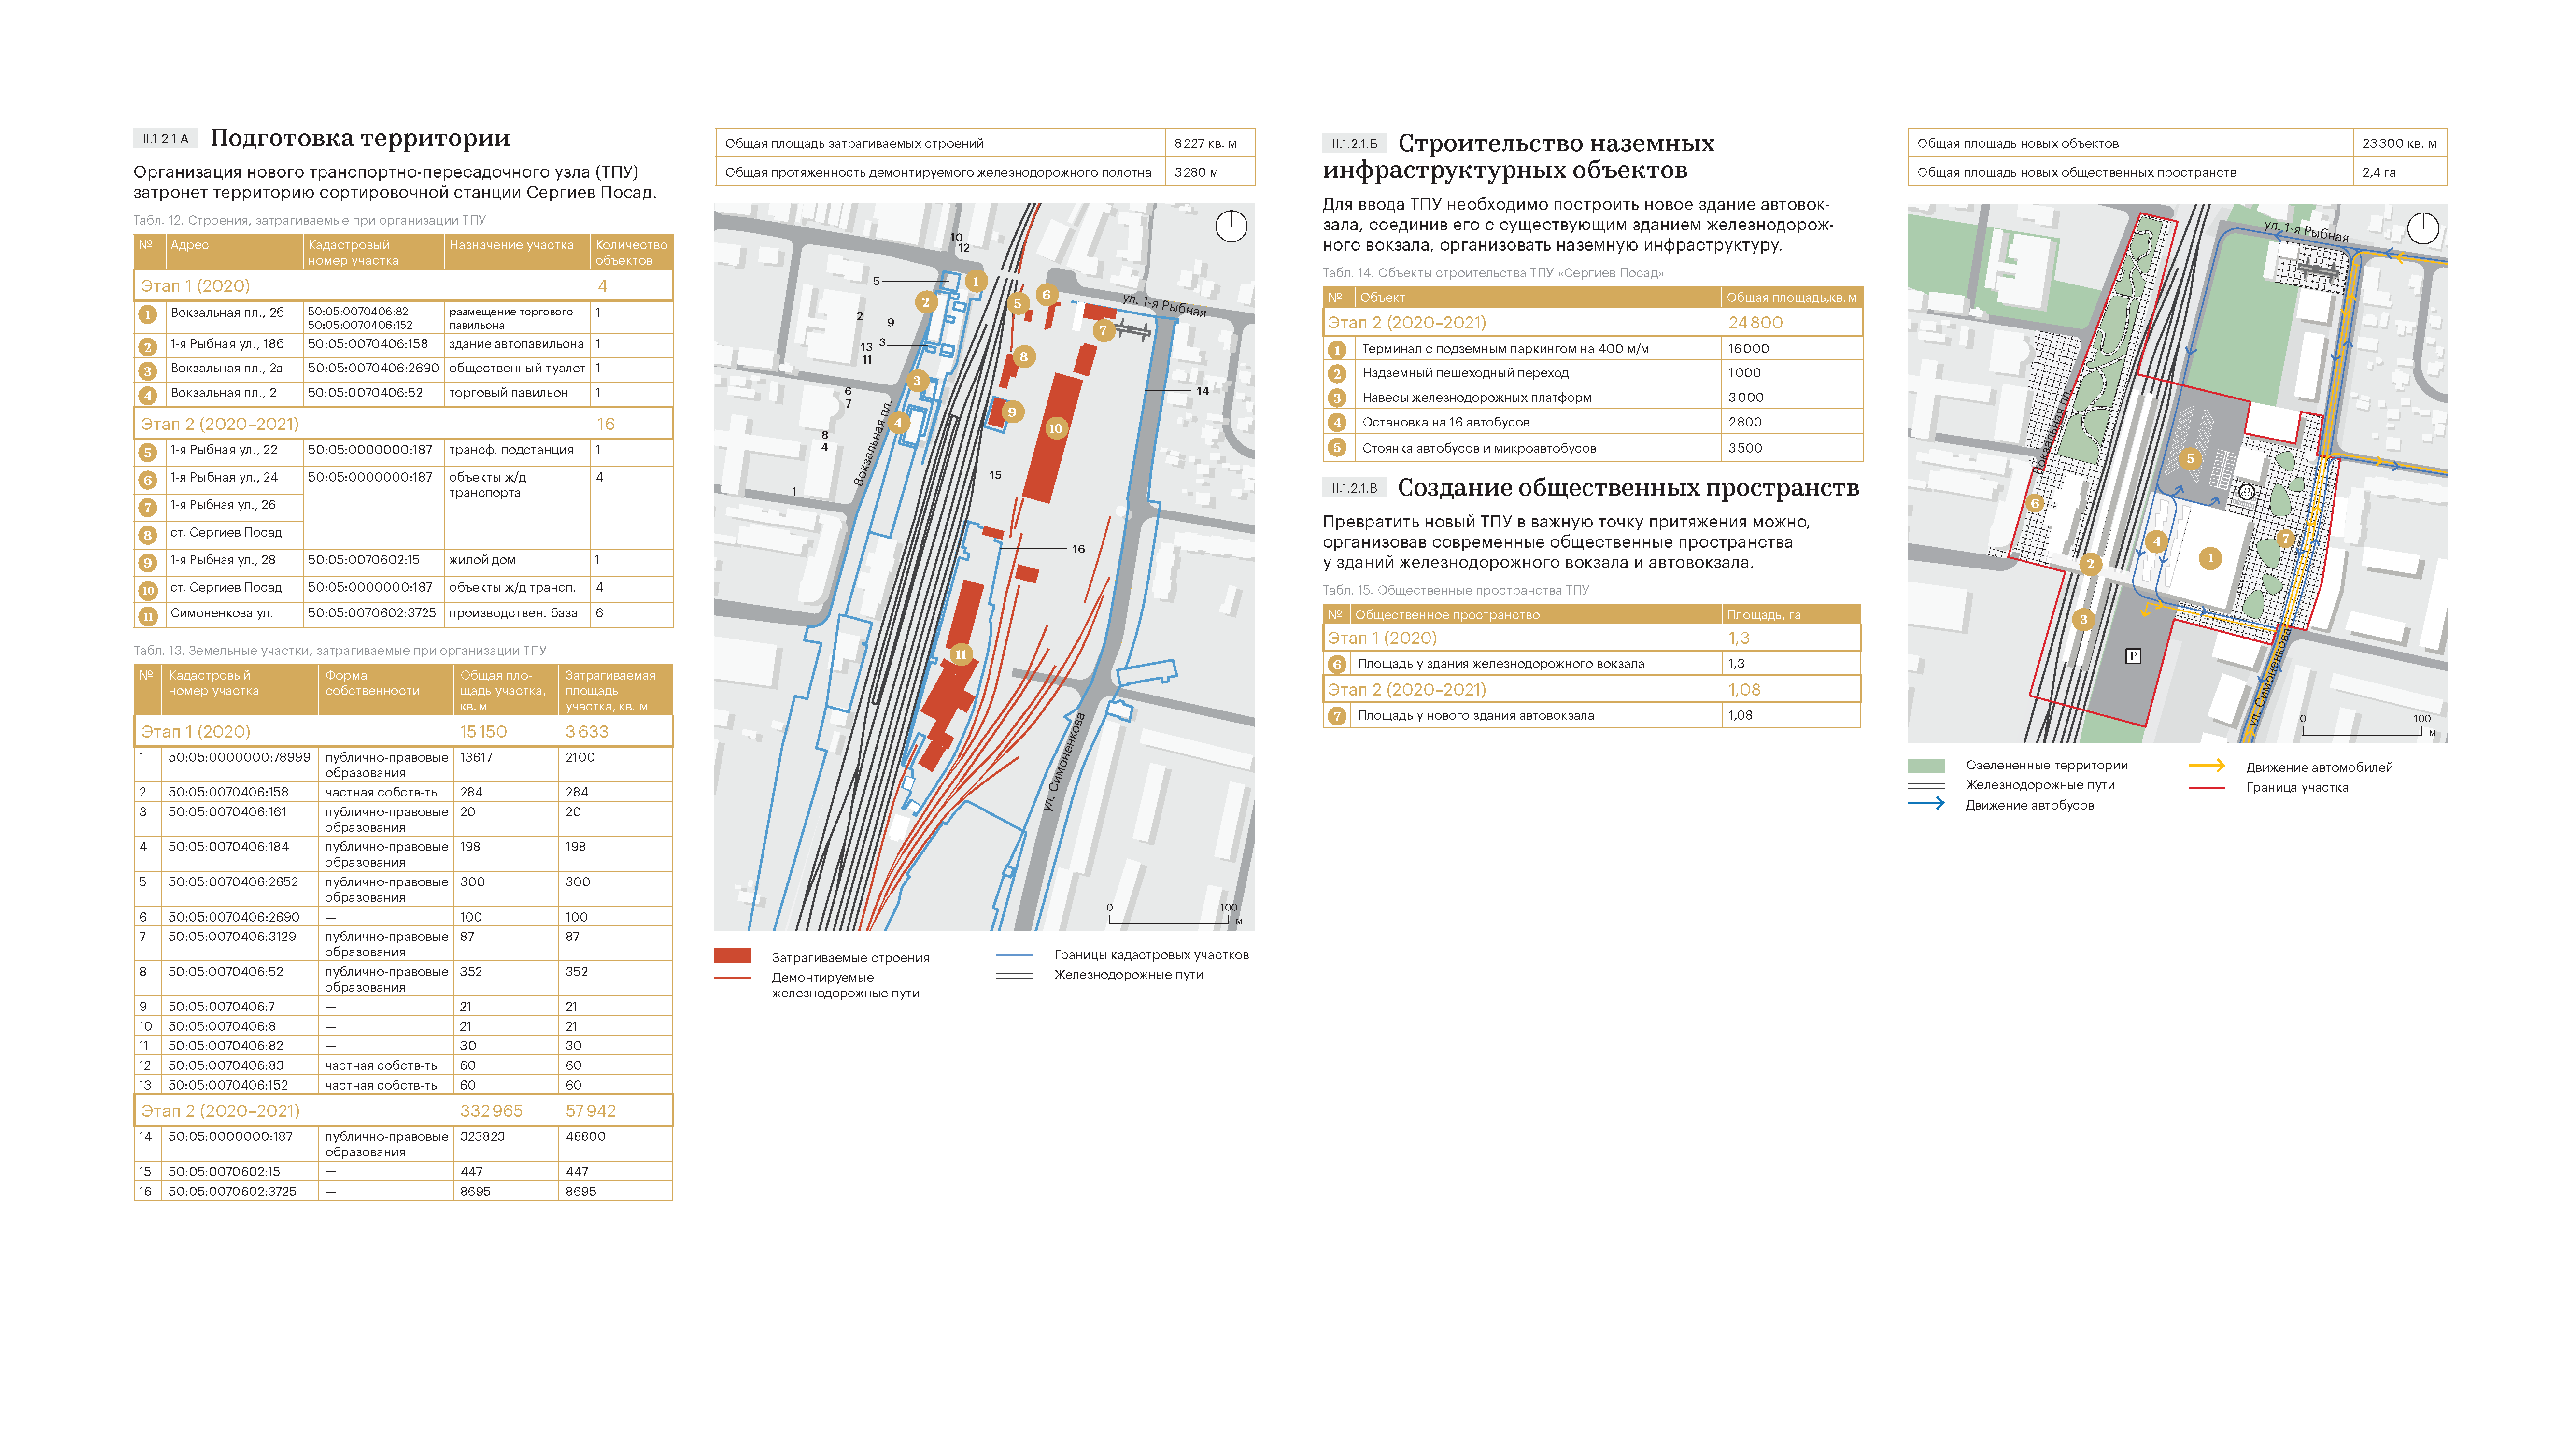Click circle 5 beside Стоянка автобусов и микроавтобусов
Screen dimensions: 2576x1449
click(1337, 448)
